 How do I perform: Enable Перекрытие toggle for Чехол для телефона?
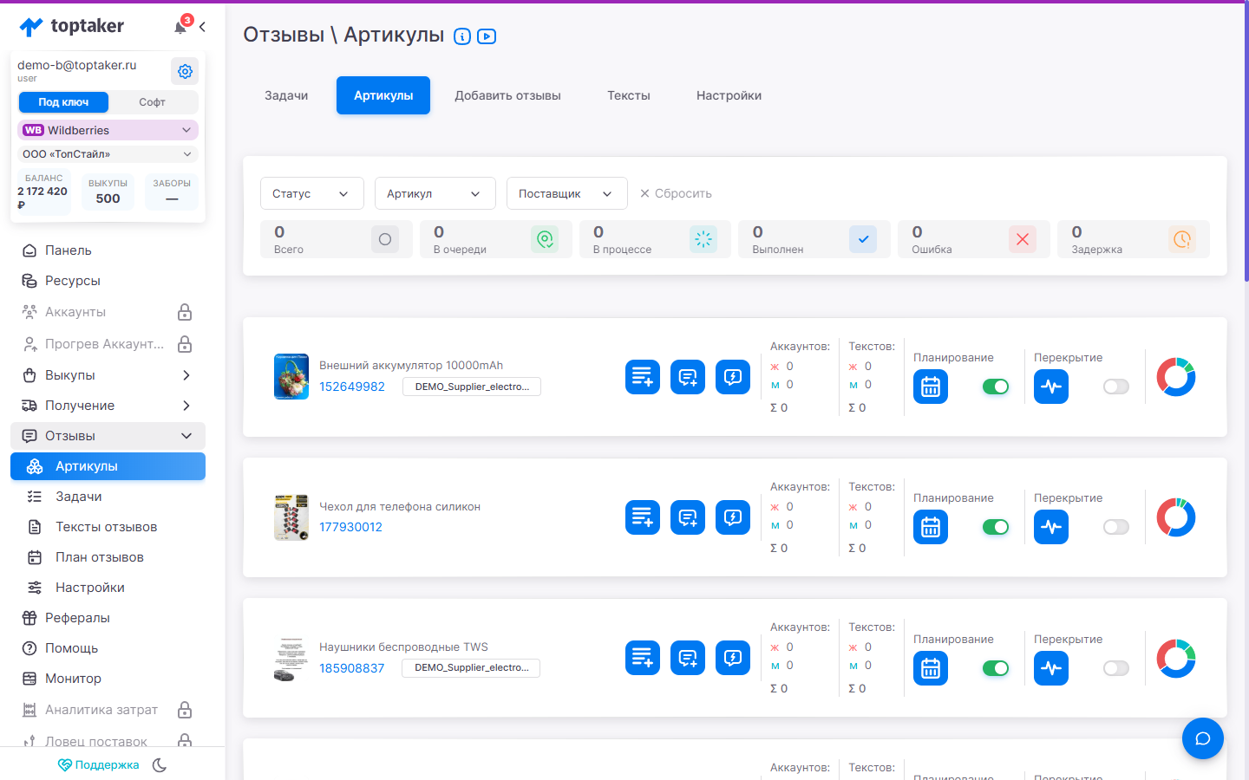click(1116, 527)
